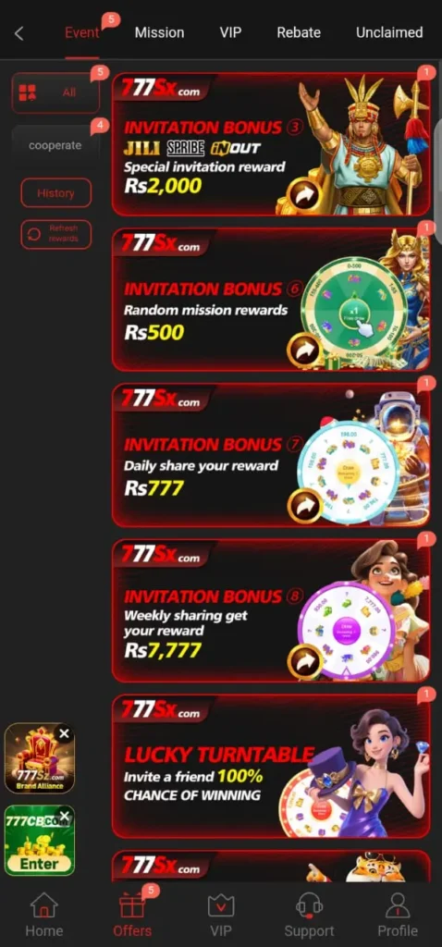This screenshot has height=947, width=442.
Task: Open the Unclaimed tab
Action: click(x=389, y=32)
